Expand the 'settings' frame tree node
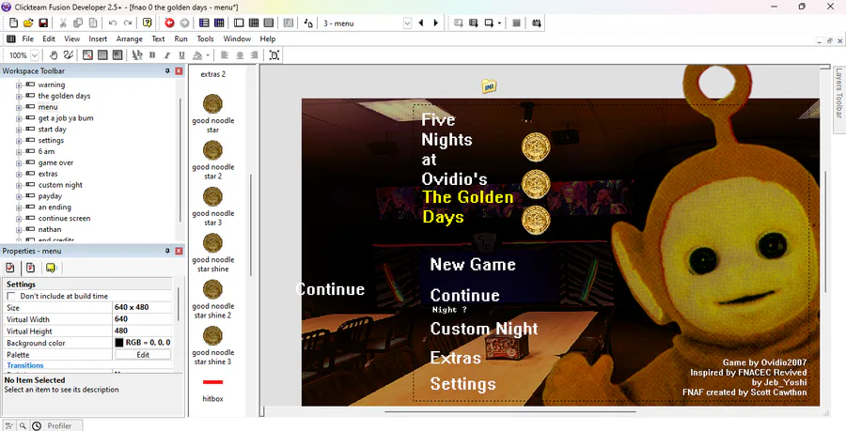This screenshot has width=846, height=431. [19, 141]
